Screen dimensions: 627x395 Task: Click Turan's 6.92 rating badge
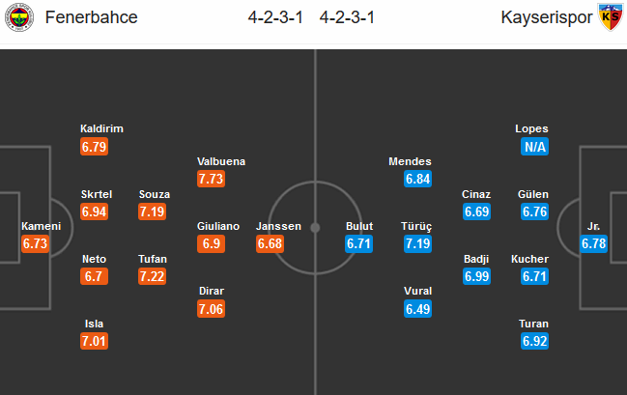(534, 341)
